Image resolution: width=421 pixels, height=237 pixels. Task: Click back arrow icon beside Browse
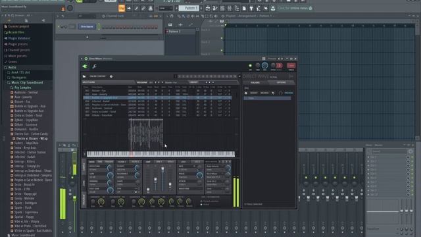[x=274, y=93]
